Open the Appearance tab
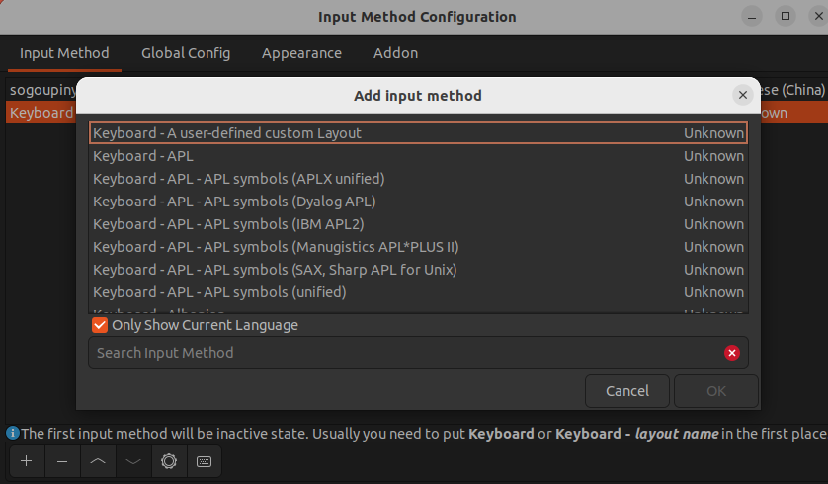This screenshot has height=484, width=828. pos(301,53)
